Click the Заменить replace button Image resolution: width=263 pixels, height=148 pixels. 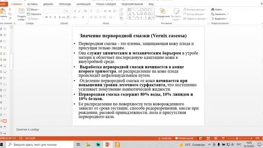220,14
